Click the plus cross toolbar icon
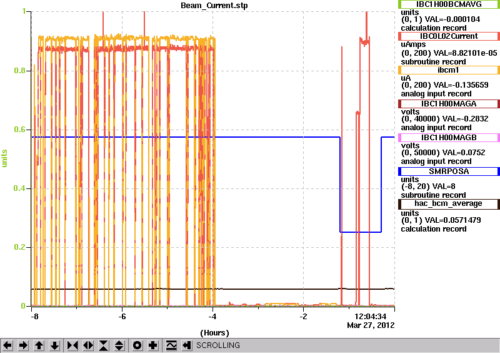 click(153, 345)
